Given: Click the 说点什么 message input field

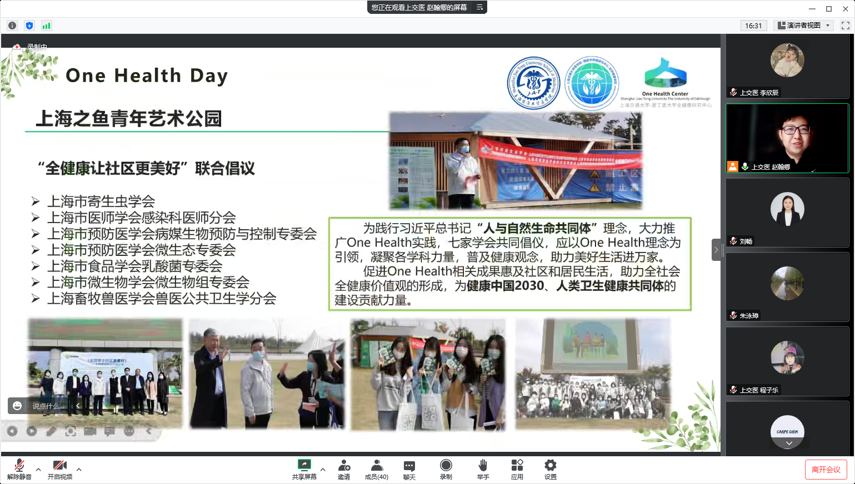Looking at the screenshot, I should (47, 406).
